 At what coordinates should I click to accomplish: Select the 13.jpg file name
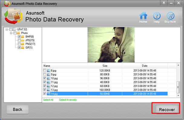tap(54, 90)
